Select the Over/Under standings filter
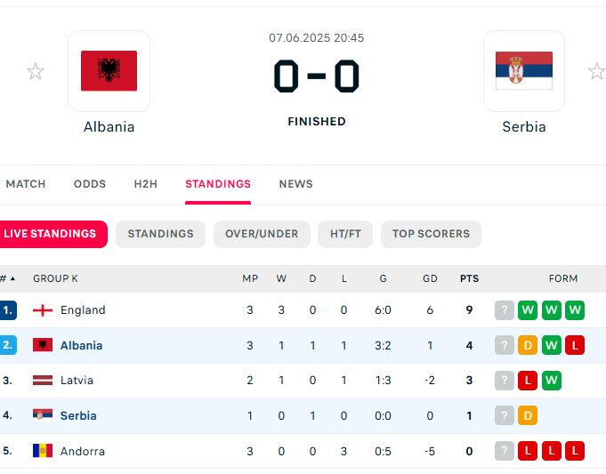This screenshot has height=474, width=606. (262, 234)
